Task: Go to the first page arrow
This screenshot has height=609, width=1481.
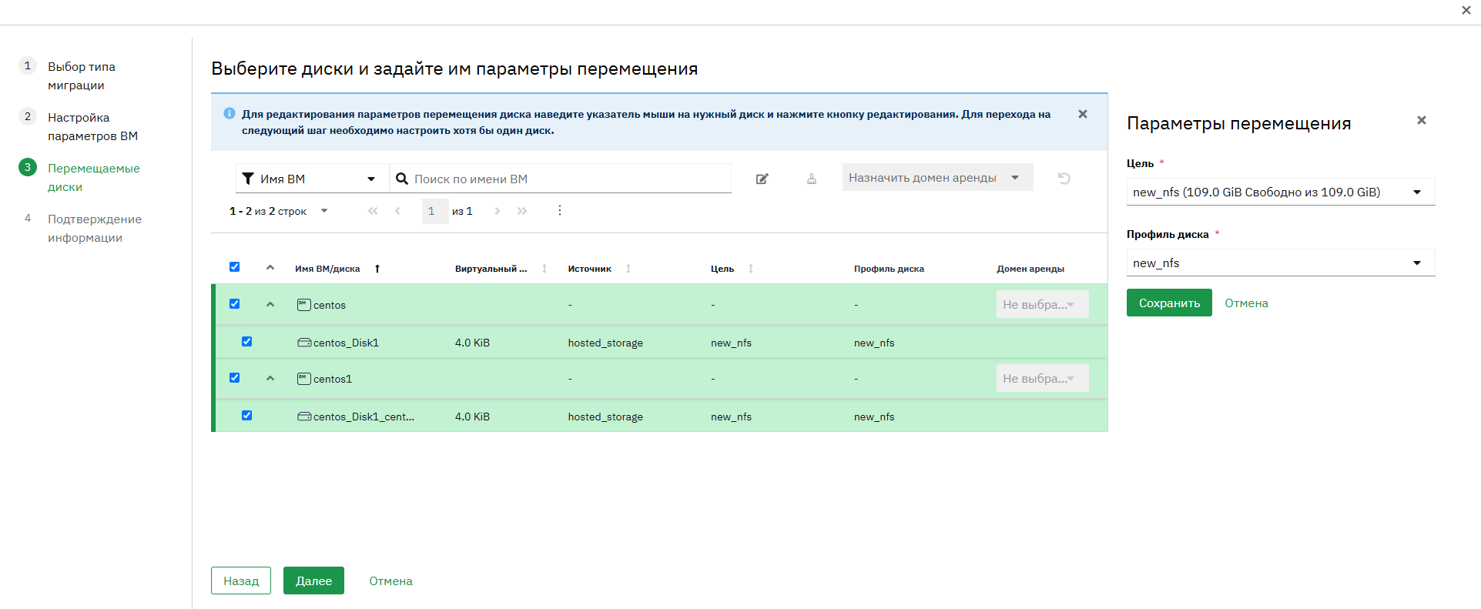Action: (x=373, y=211)
